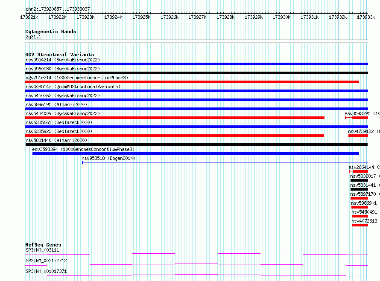
Task: Click nsv4085147 (gnomADStructuralVariants) label
Action: click(x=73, y=87)
